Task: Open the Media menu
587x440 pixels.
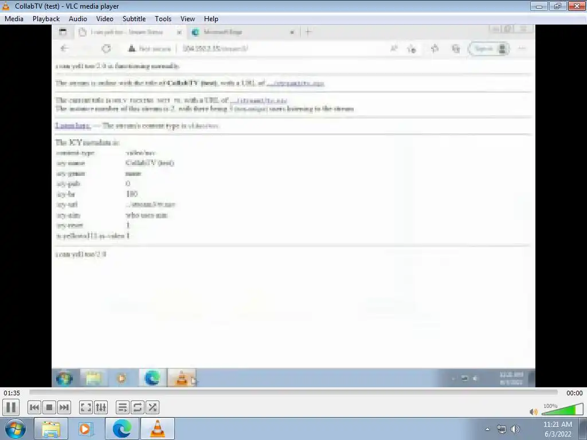Action: point(14,19)
